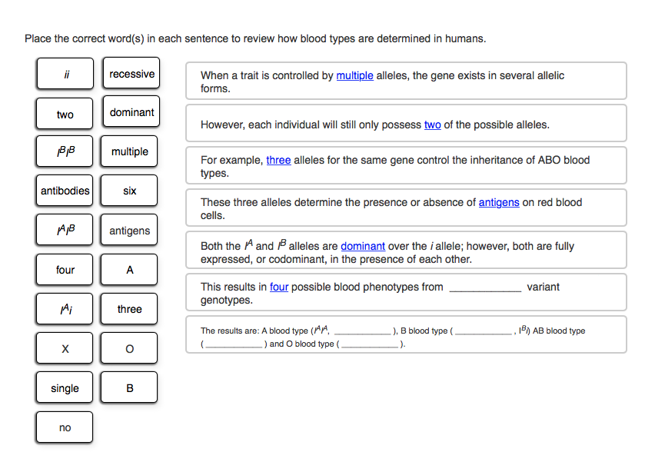Screen dimensions: 645x452
Task: Select the "multiple" word tile
Action: [x=128, y=151]
